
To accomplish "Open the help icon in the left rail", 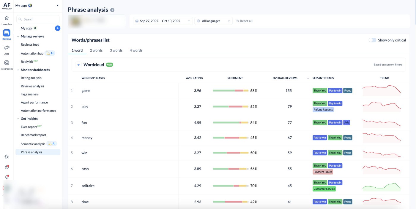I will click(x=7, y=167).
